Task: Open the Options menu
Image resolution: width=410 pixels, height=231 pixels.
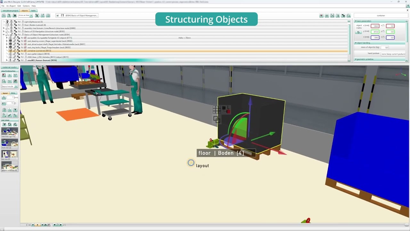Action: [26, 6]
